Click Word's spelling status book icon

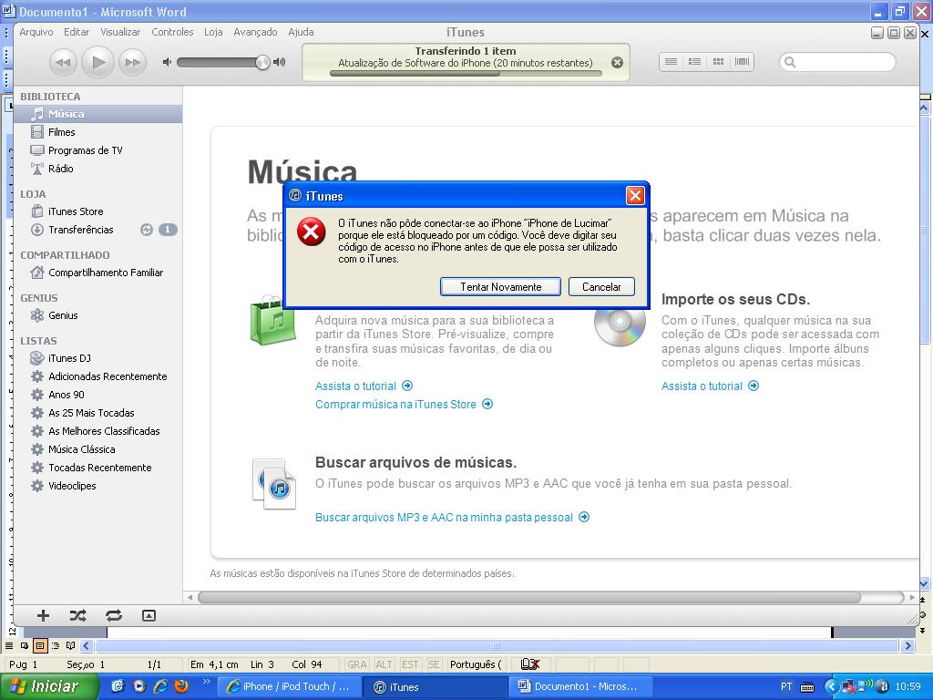529,664
